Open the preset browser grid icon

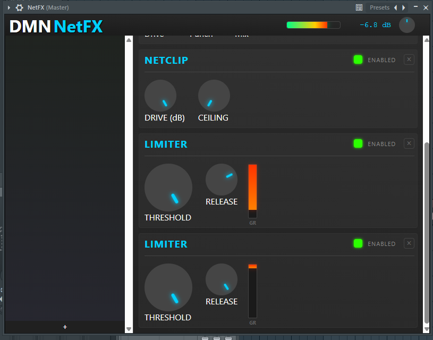359,7
